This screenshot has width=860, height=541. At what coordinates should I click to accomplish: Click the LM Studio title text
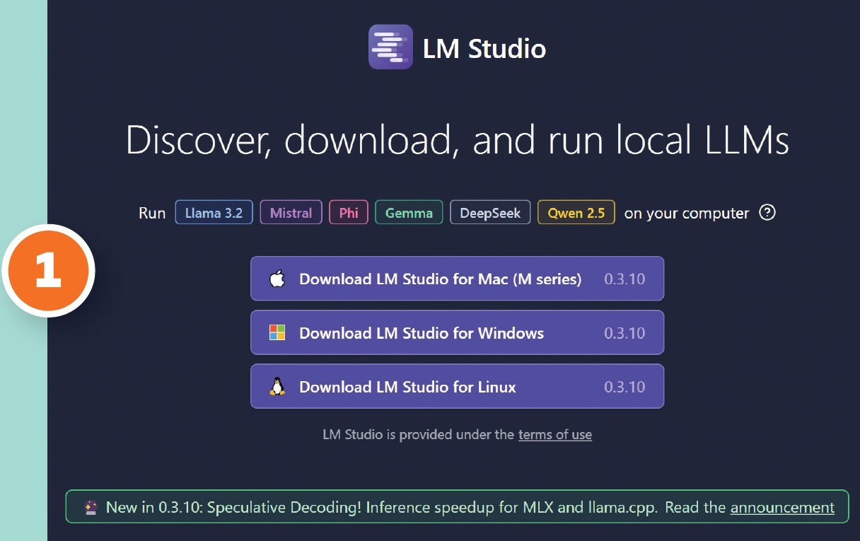484,49
